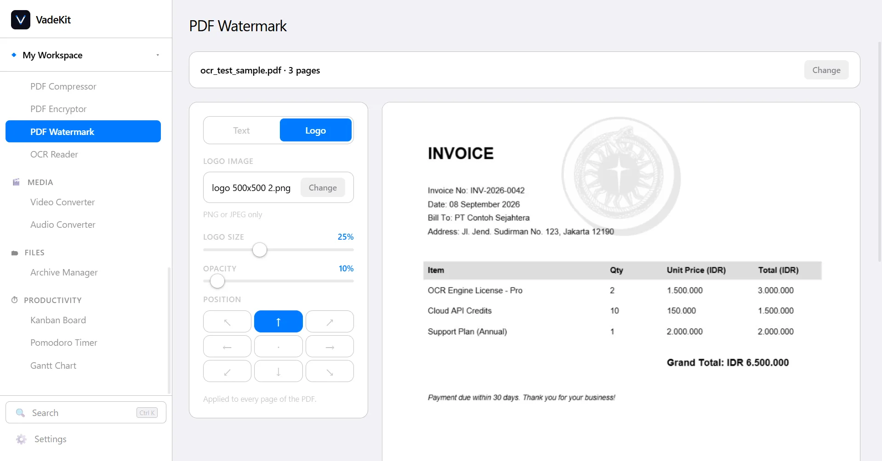Image resolution: width=882 pixels, height=461 pixels.
Task: Adjust the Logo Size slider handle
Action: [260, 250]
